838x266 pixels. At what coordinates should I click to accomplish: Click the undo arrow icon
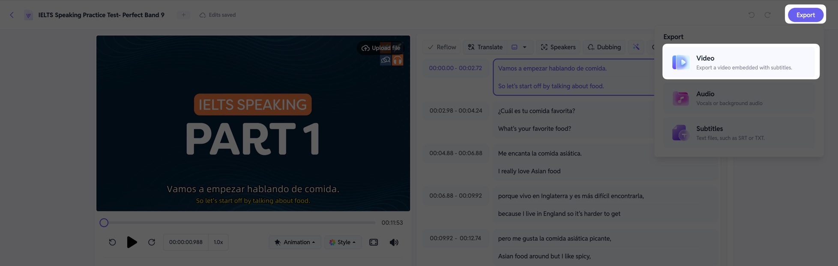click(x=751, y=15)
